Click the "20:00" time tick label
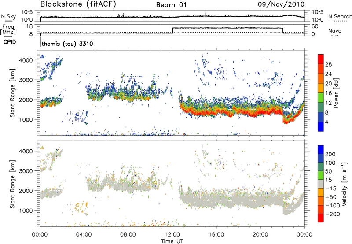 [x=260, y=235]
